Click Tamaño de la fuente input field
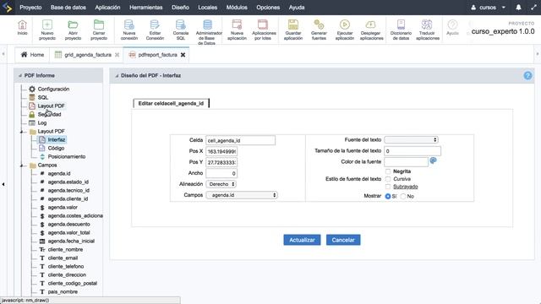The height and width of the screenshot is (304, 541). (x=413, y=151)
